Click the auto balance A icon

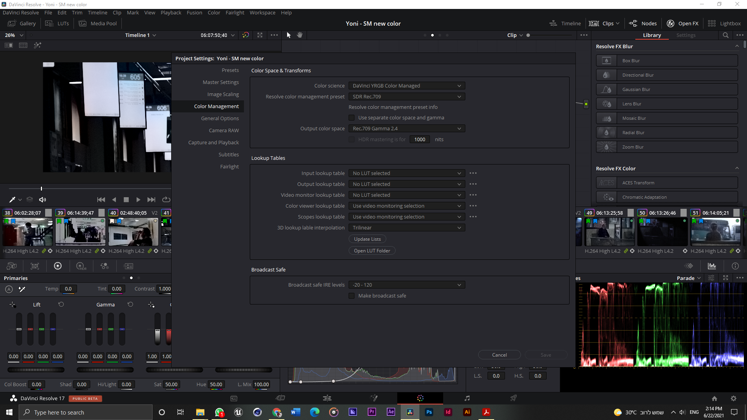point(9,289)
